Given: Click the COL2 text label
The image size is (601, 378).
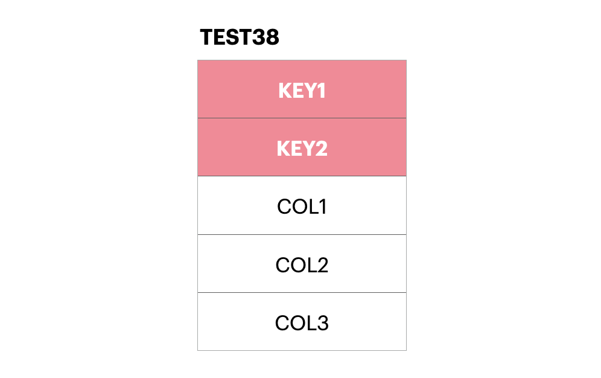Looking at the screenshot, I should tap(302, 265).
